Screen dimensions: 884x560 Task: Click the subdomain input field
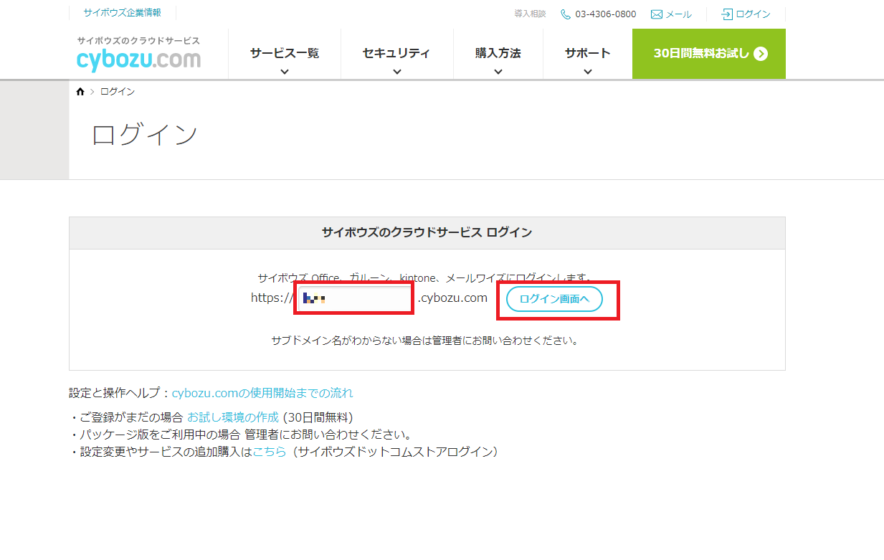click(353, 298)
